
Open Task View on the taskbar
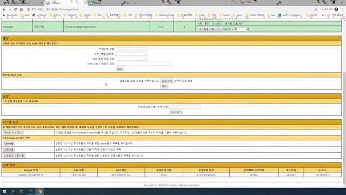22,191
